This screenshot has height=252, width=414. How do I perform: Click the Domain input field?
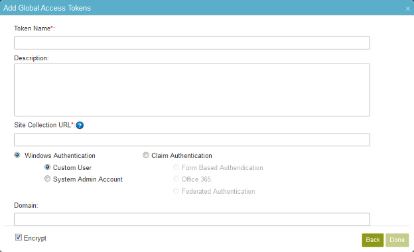(192, 220)
